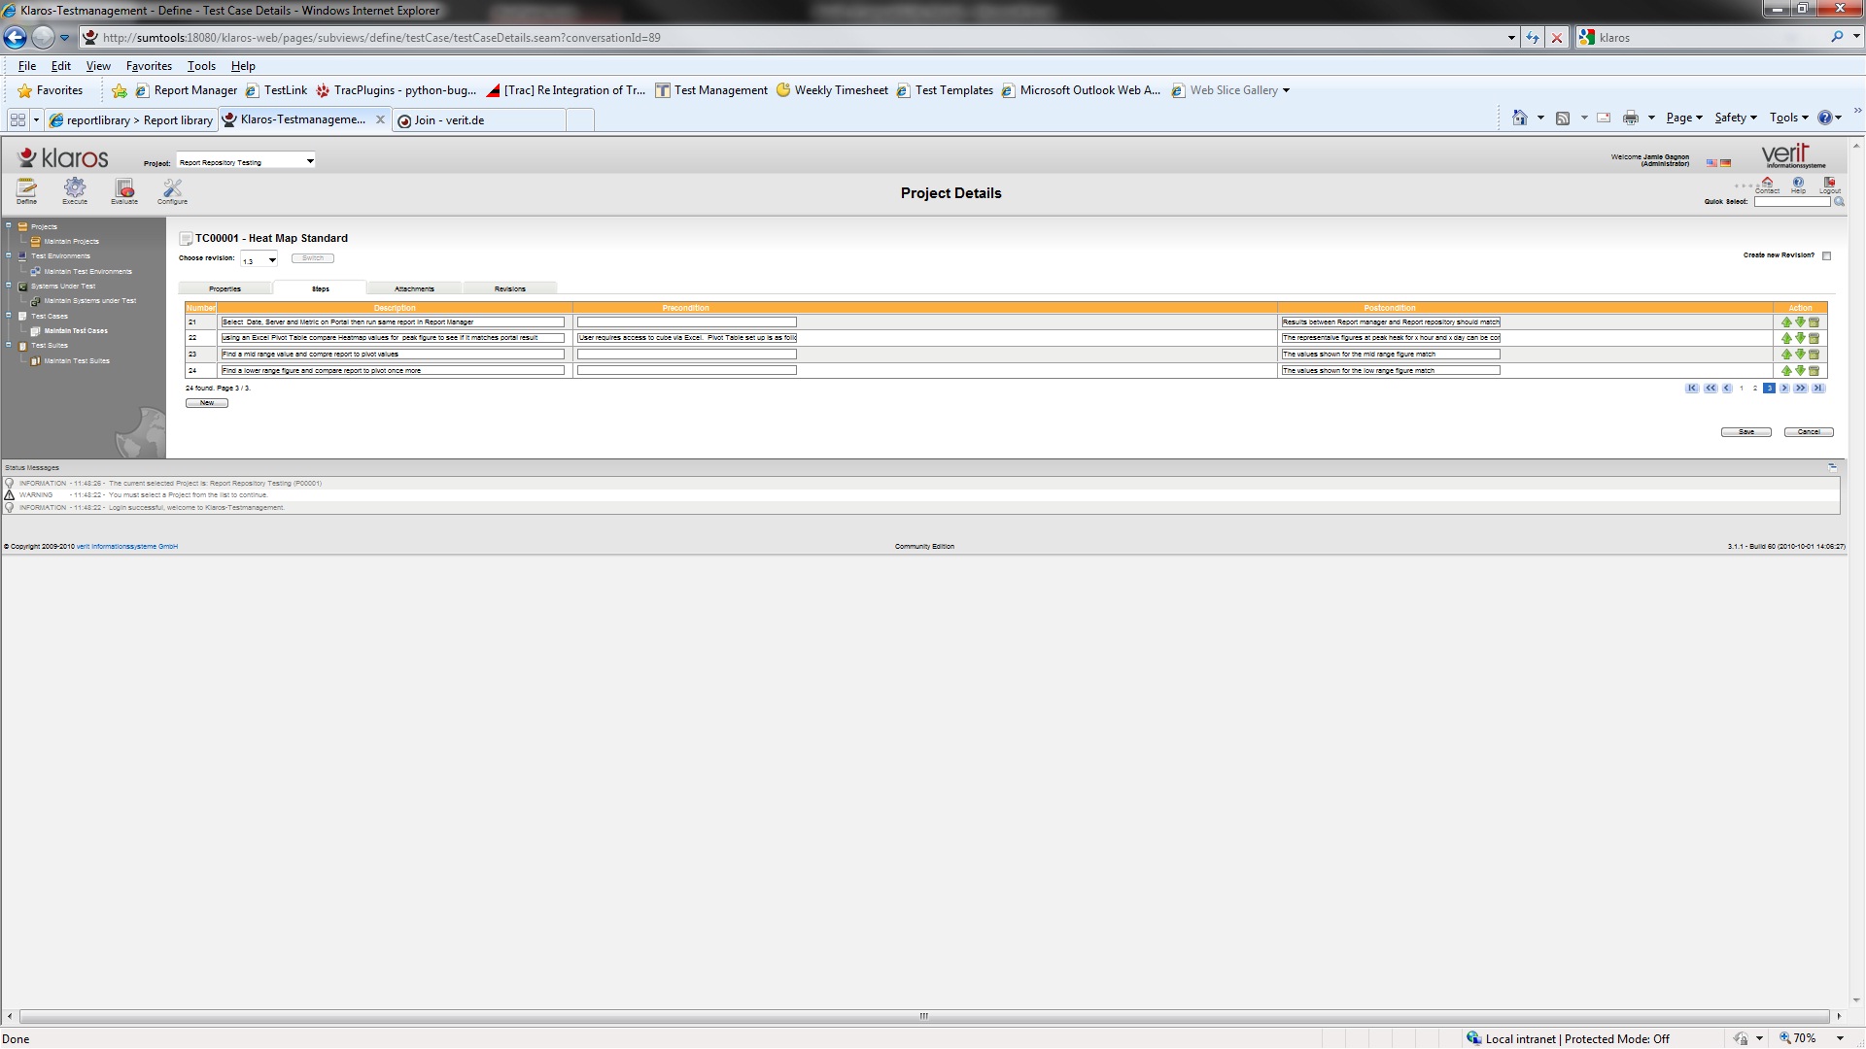The width and height of the screenshot is (1866, 1049).
Task: Delete step 24 with trash icon
Action: [1814, 371]
